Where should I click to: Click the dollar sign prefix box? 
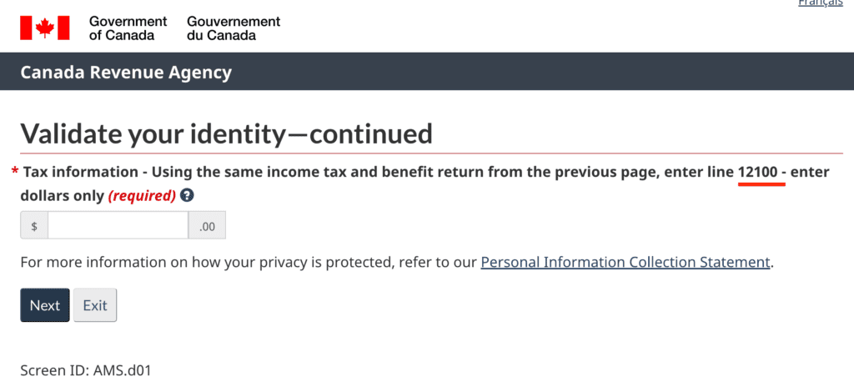click(34, 226)
